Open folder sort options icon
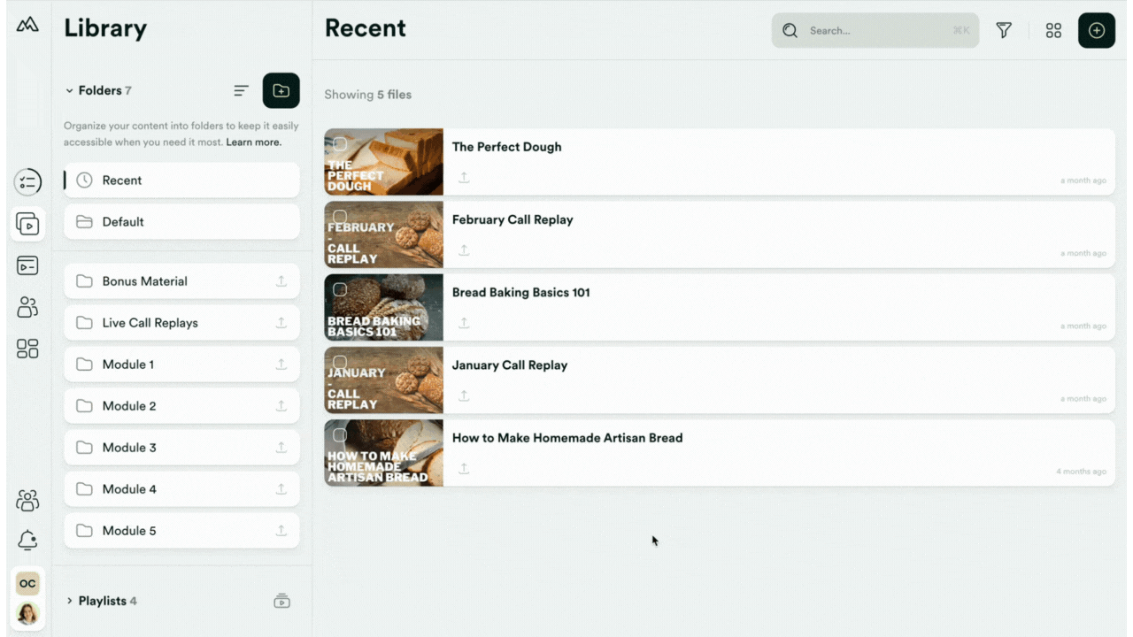1133x637 pixels. pyautogui.click(x=241, y=90)
